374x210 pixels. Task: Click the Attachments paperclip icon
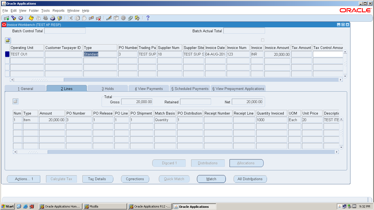[x=130, y=18]
